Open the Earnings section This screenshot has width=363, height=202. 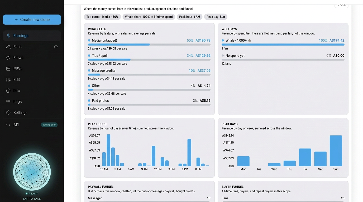[32, 36]
